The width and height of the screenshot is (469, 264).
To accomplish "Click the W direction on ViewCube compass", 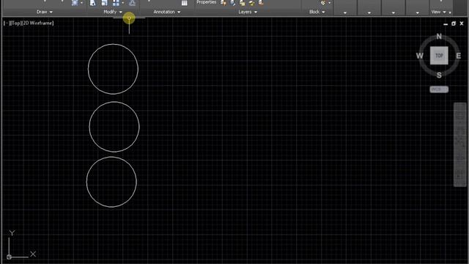I will click(x=420, y=56).
